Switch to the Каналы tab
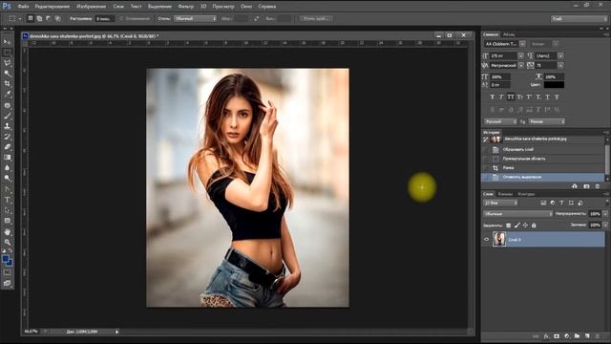 click(x=505, y=194)
